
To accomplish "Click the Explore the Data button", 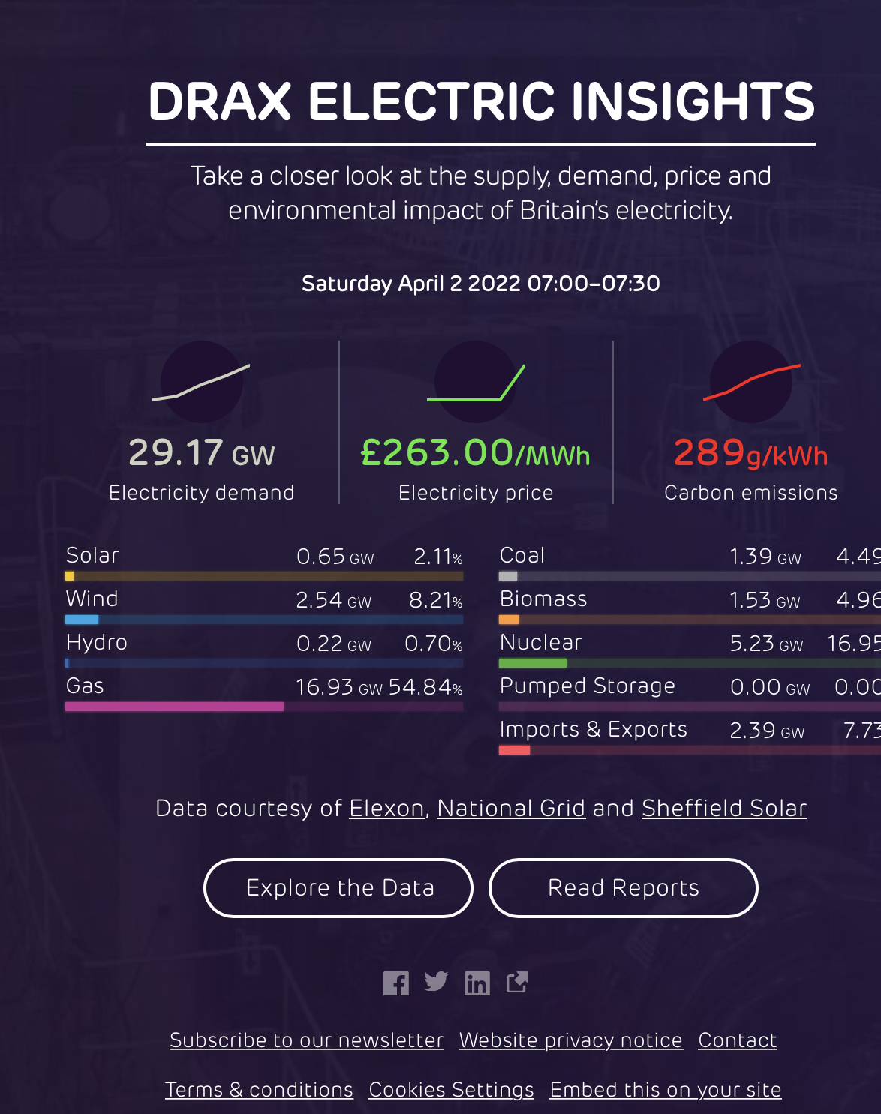I will (x=338, y=887).
